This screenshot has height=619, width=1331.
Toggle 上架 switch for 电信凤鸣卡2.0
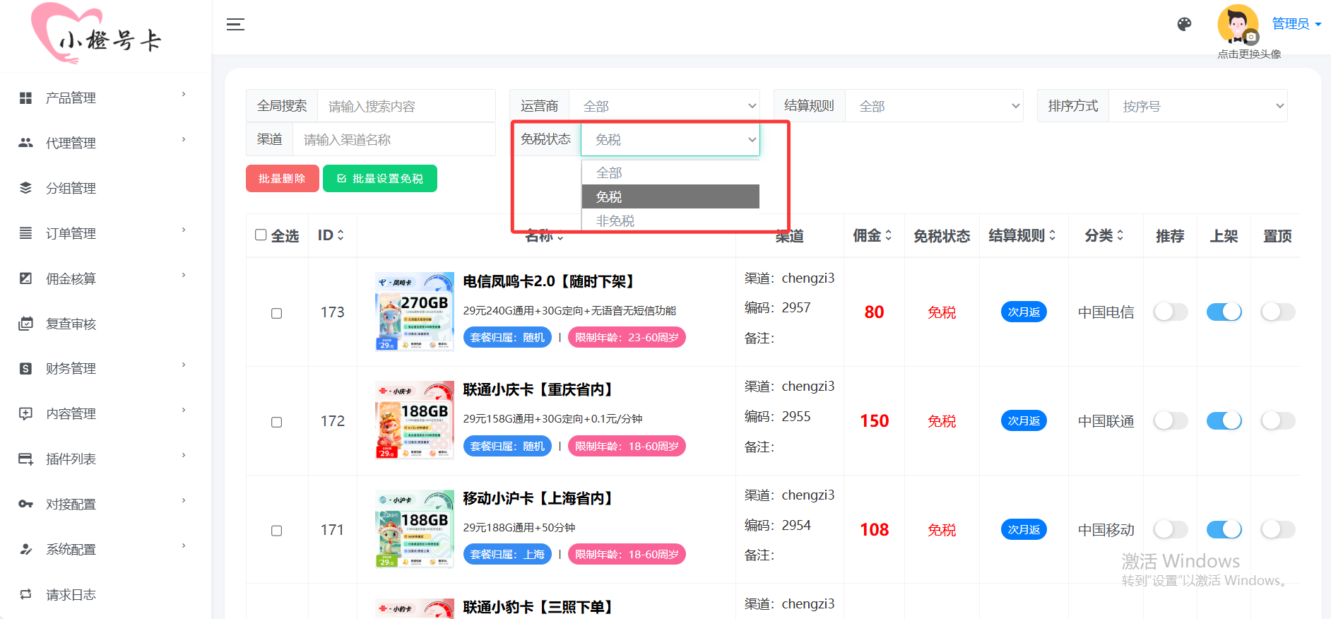[x=1224, y=312]
